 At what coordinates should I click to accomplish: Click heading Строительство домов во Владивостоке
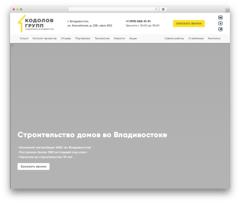pos(92,135)
